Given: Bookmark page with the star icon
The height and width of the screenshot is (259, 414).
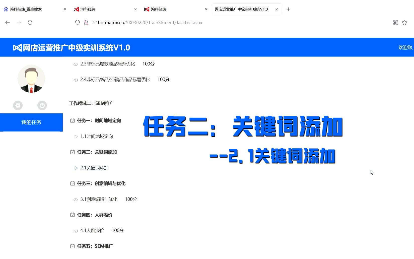Looking at the screenshot, I should pos(404,23).
